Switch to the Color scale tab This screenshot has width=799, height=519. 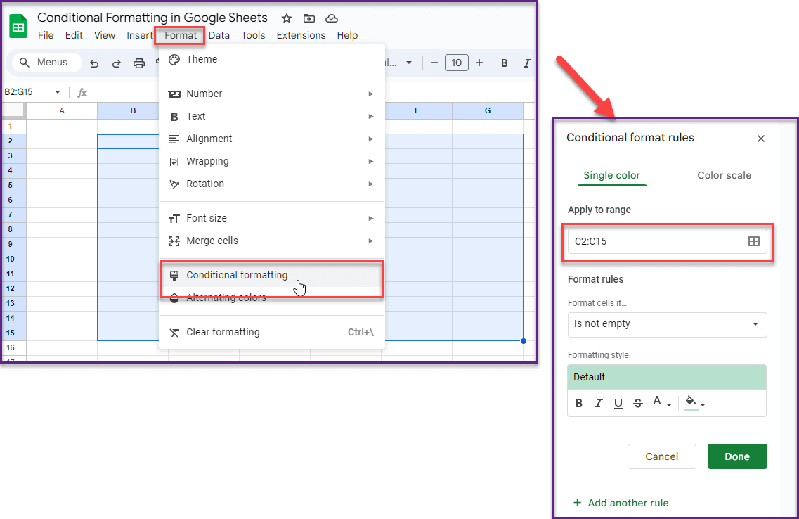tap(725, 175)
